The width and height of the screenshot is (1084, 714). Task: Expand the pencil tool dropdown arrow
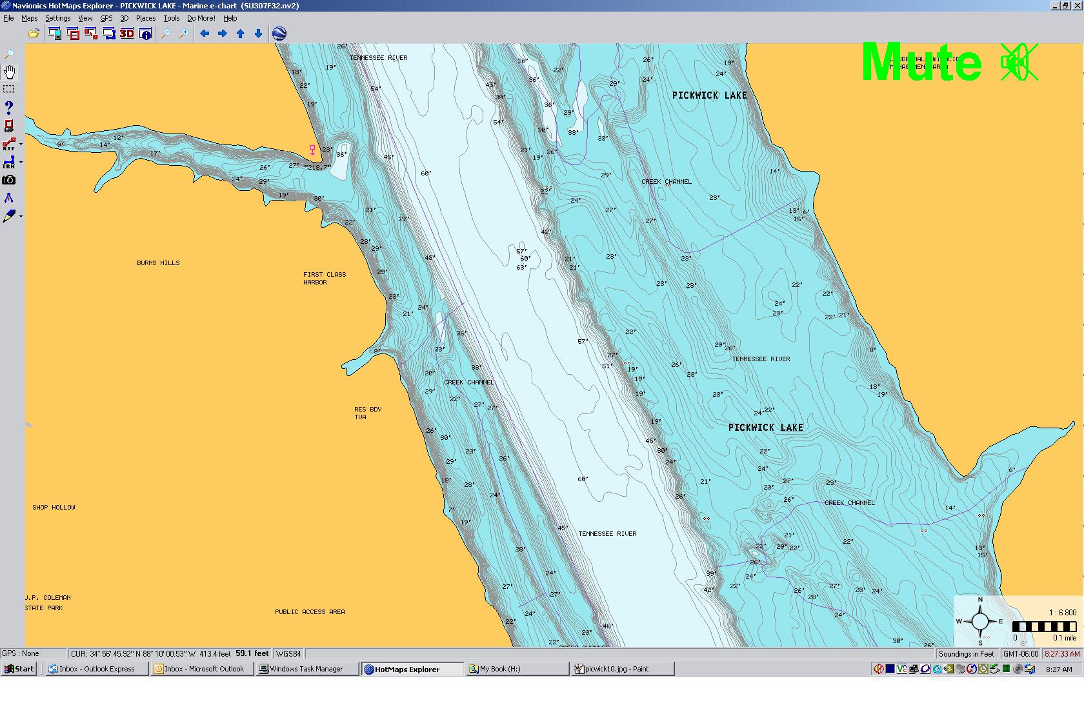tap(21, 216)
